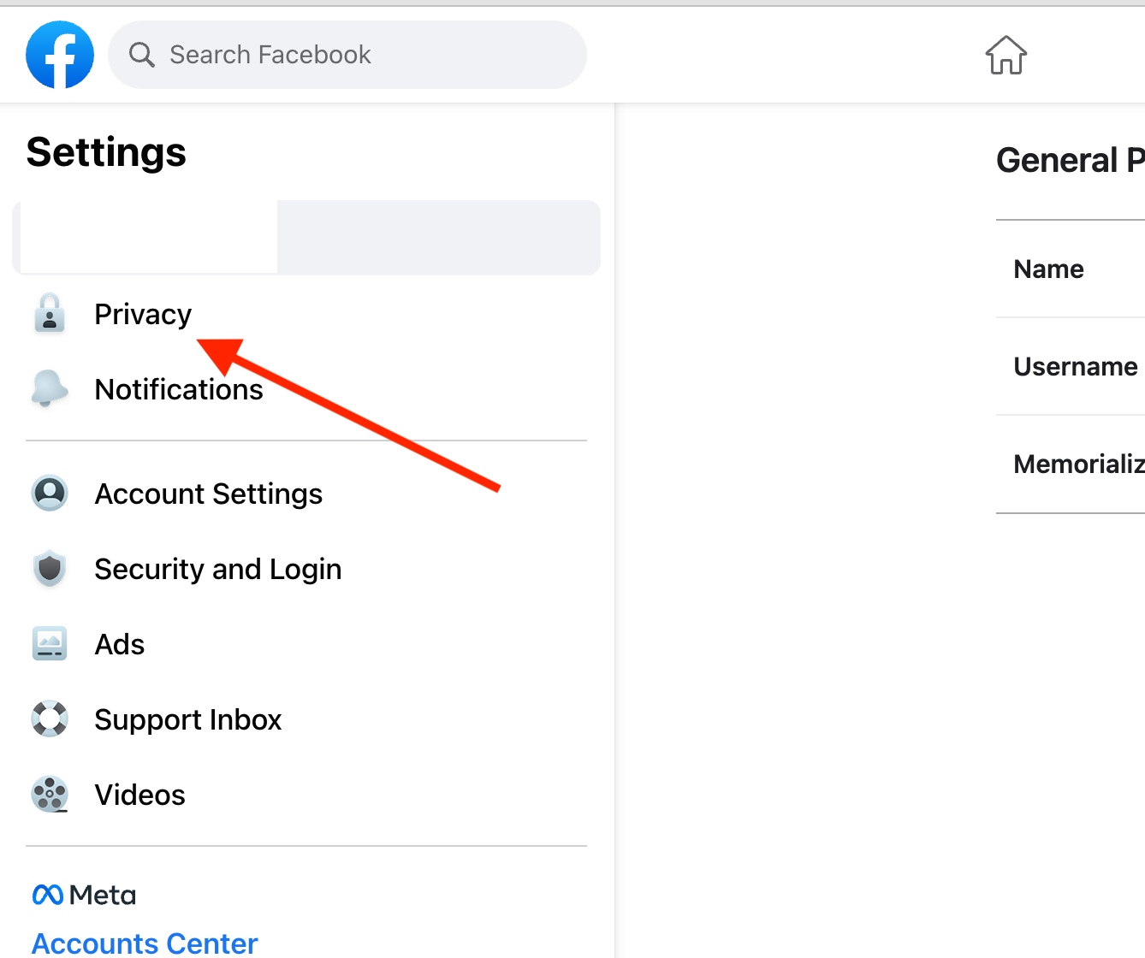The width and height of the screenshot is (1145, 958).
Task: Edit the Name row
Action: point(1071,269)
